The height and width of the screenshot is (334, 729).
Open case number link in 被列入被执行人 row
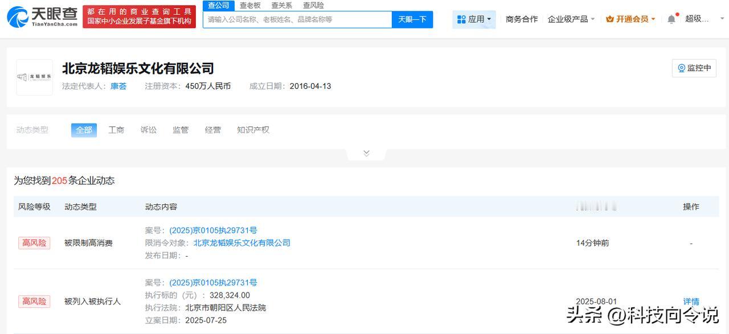pos(213,283)
